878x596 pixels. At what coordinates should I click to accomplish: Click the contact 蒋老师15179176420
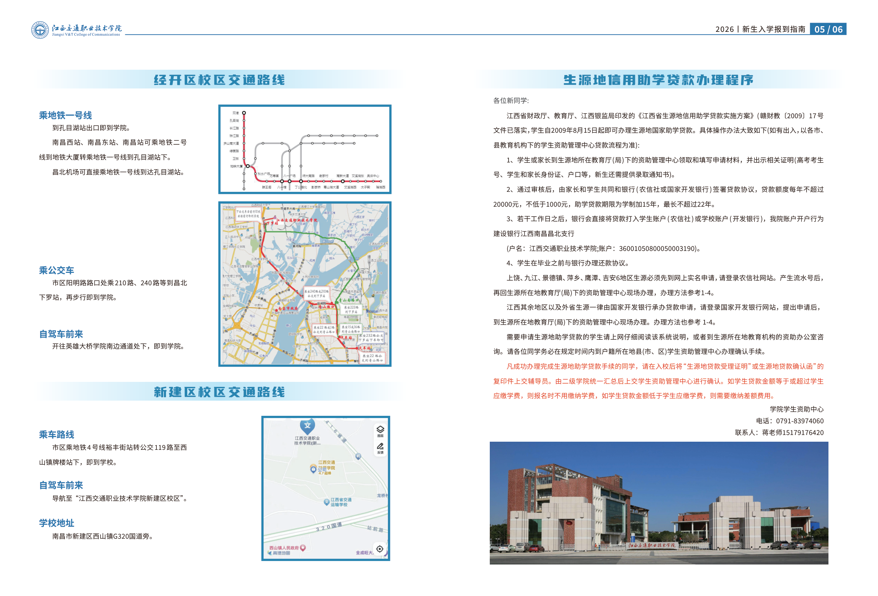pos(793,432)
